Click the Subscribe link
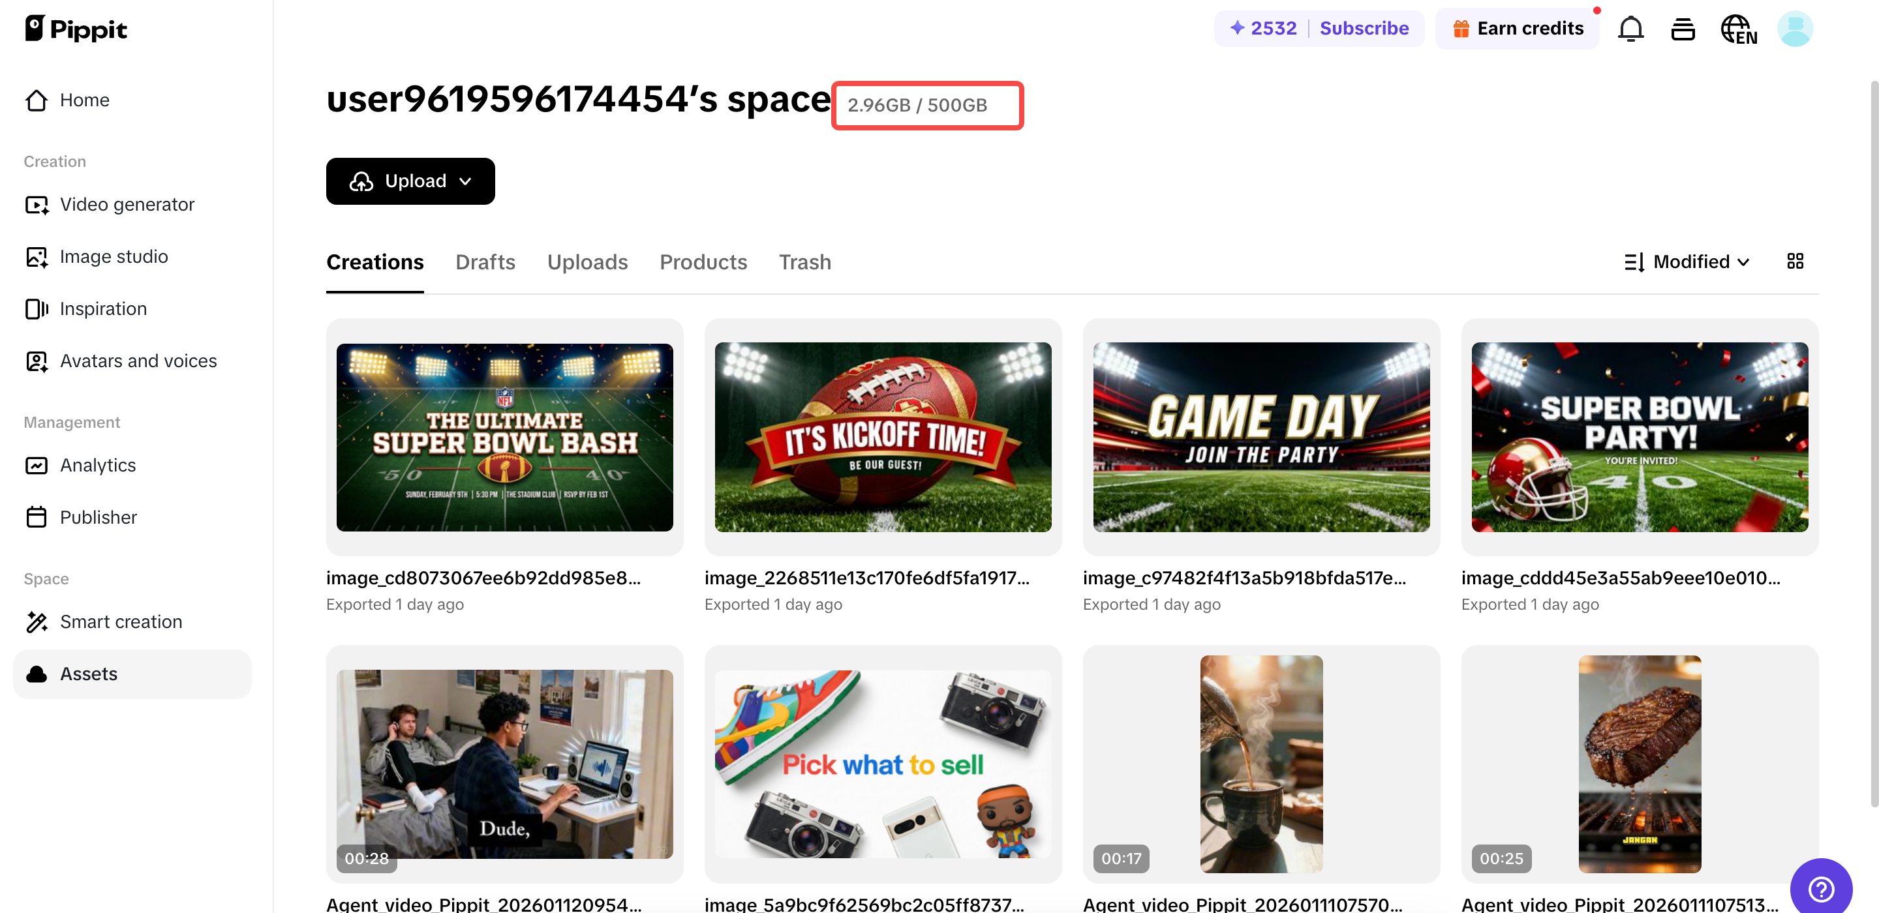The height and width of the screenshot is (913, 1879). click(x=1364, y=27)
